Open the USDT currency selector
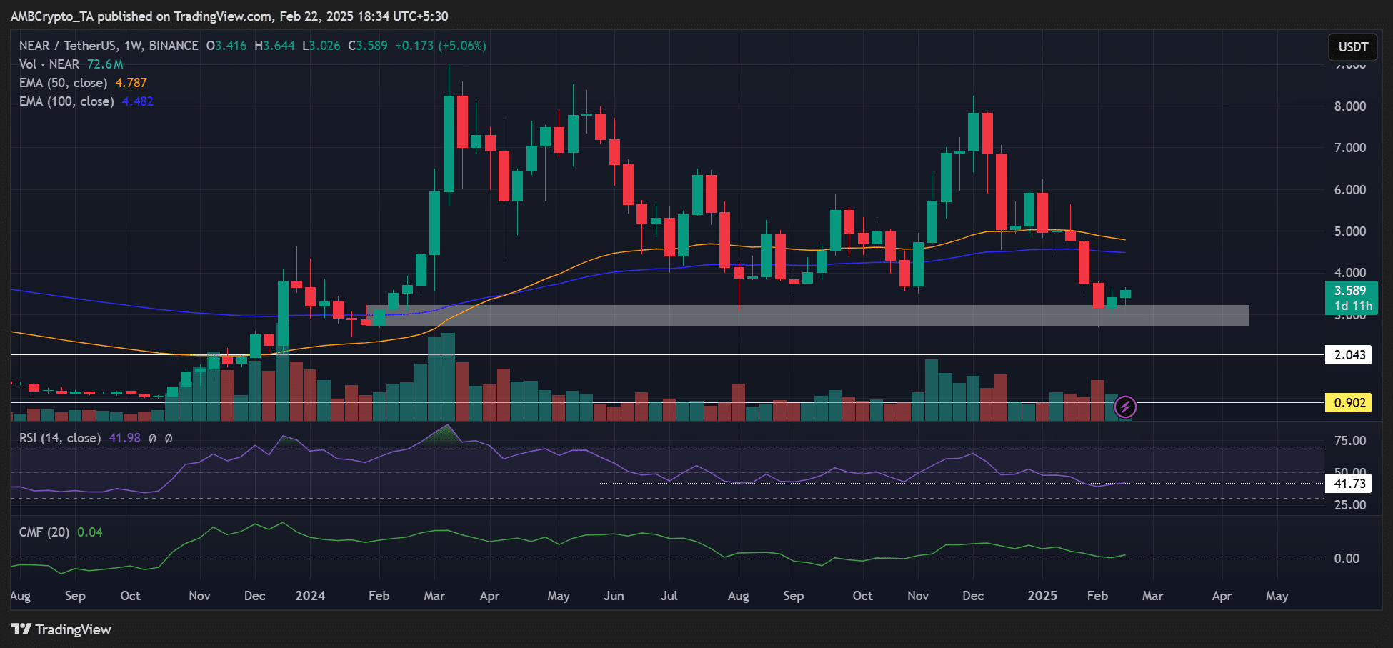This screenshot has width=1393, height=648. coord(1352,47)
